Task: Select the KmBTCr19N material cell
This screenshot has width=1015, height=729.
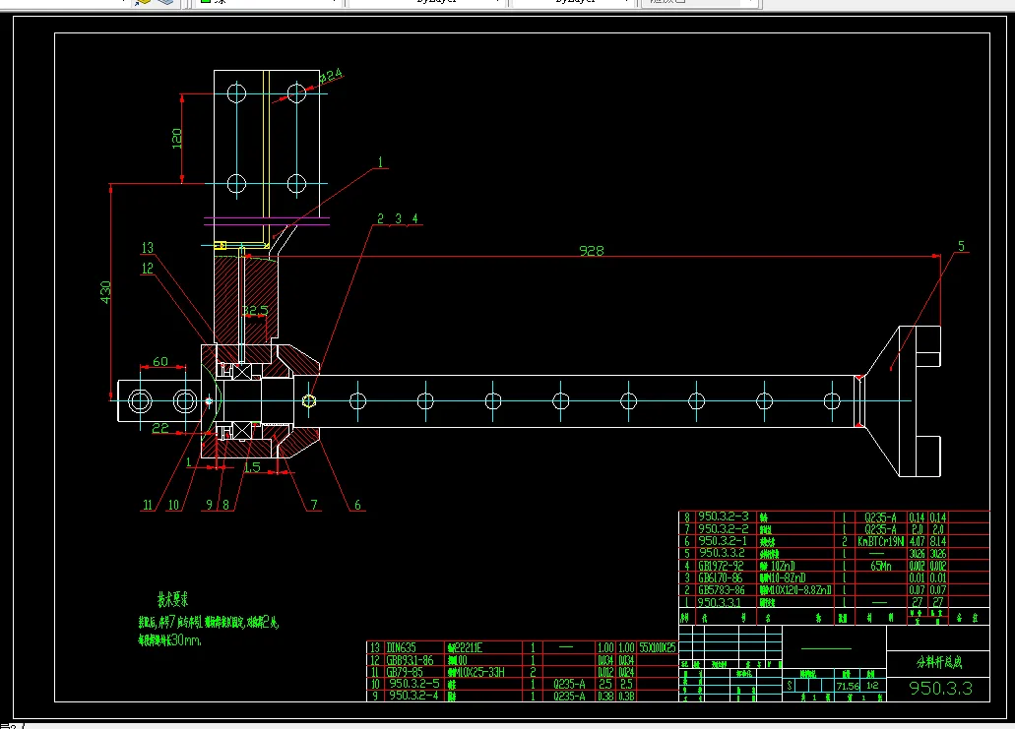Action: point(880,541)
